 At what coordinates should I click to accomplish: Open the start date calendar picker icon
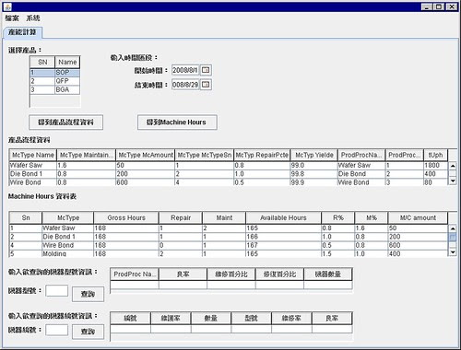point(206,70)
